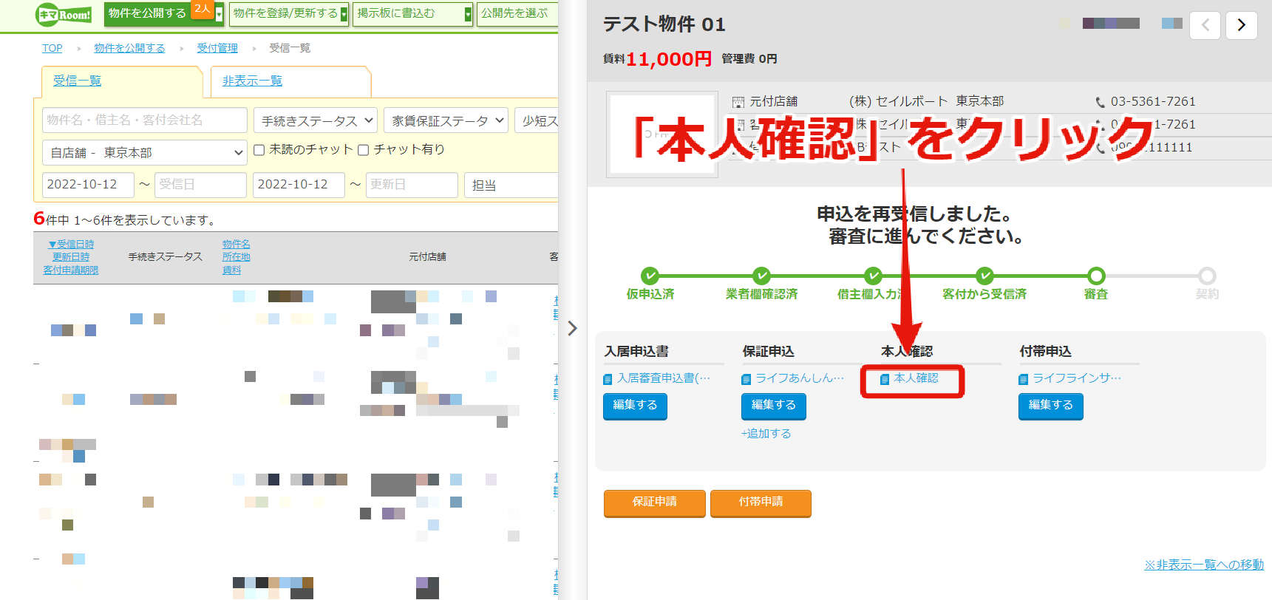Open the 本人確認 link
The height and width of the screenshot is (600, 1272).
pyautogui.click(x=916, y=378)
